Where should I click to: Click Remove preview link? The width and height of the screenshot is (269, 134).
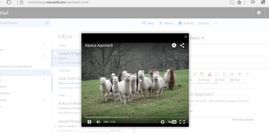243,120
